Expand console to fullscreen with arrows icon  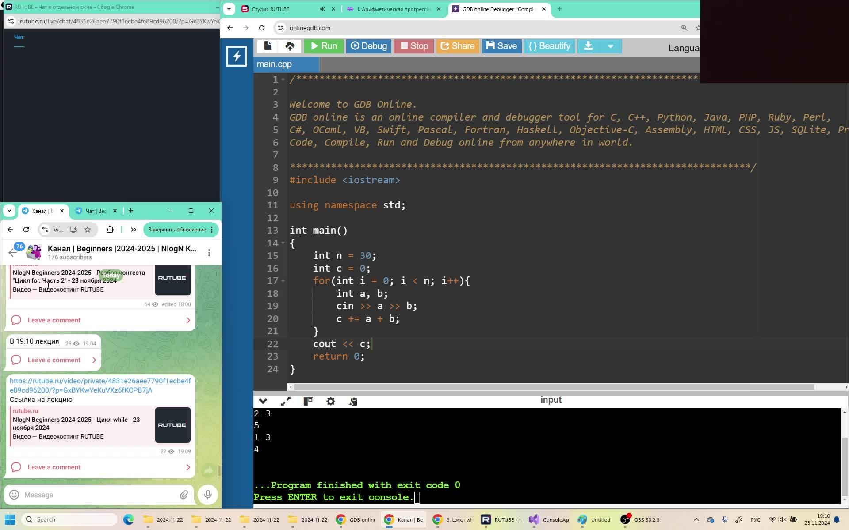pos(286,401)
